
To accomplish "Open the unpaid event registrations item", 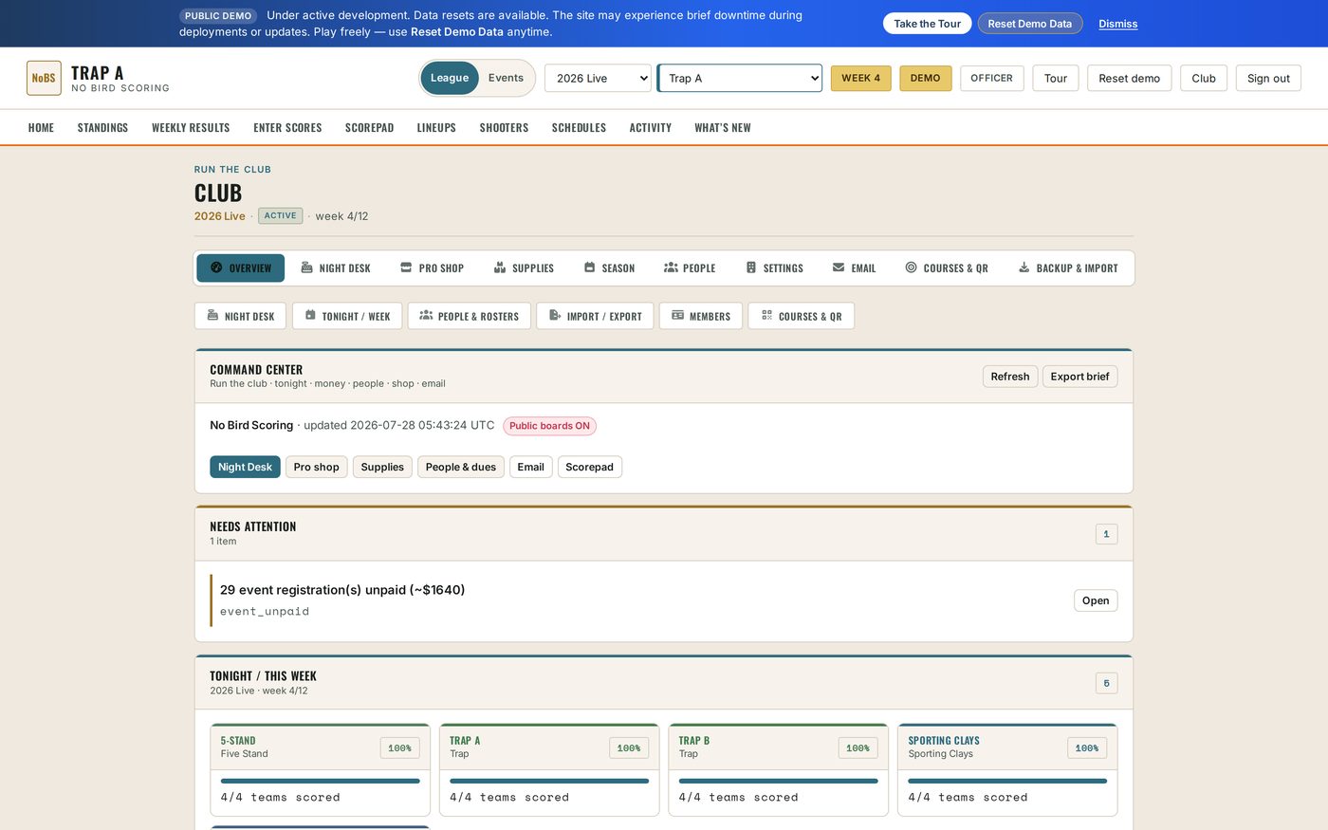I will (1096, 600).
